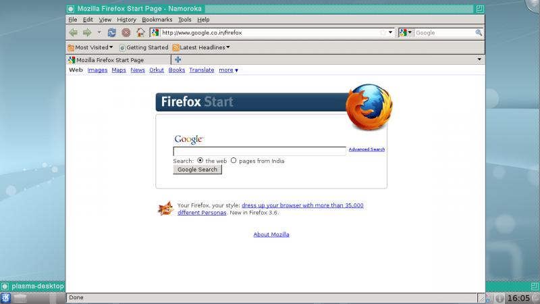Viewport: 540px width, 304px height.
Task: Open the list all tabs dropdown
Action: [479, 59]
